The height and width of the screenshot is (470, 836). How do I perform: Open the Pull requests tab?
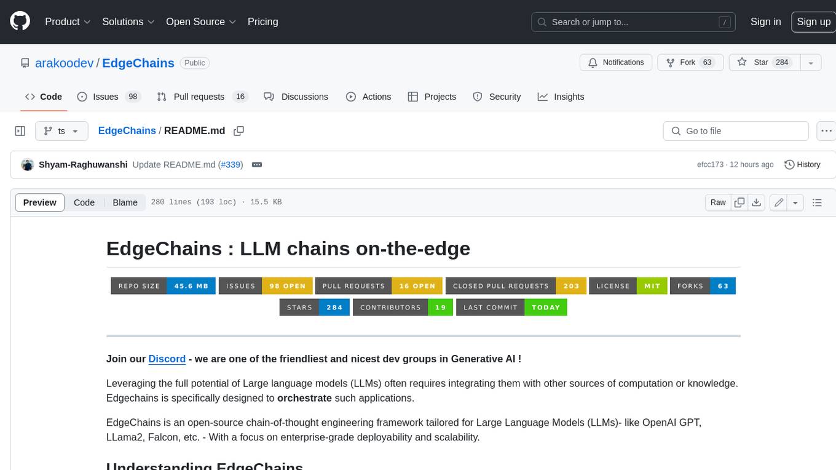202,97
